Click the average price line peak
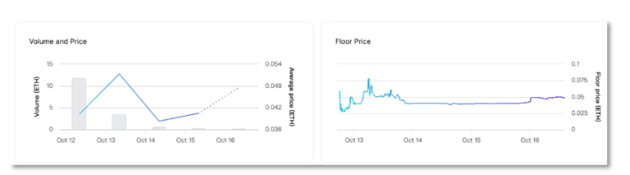630x175 pixels. coord(119,74)
